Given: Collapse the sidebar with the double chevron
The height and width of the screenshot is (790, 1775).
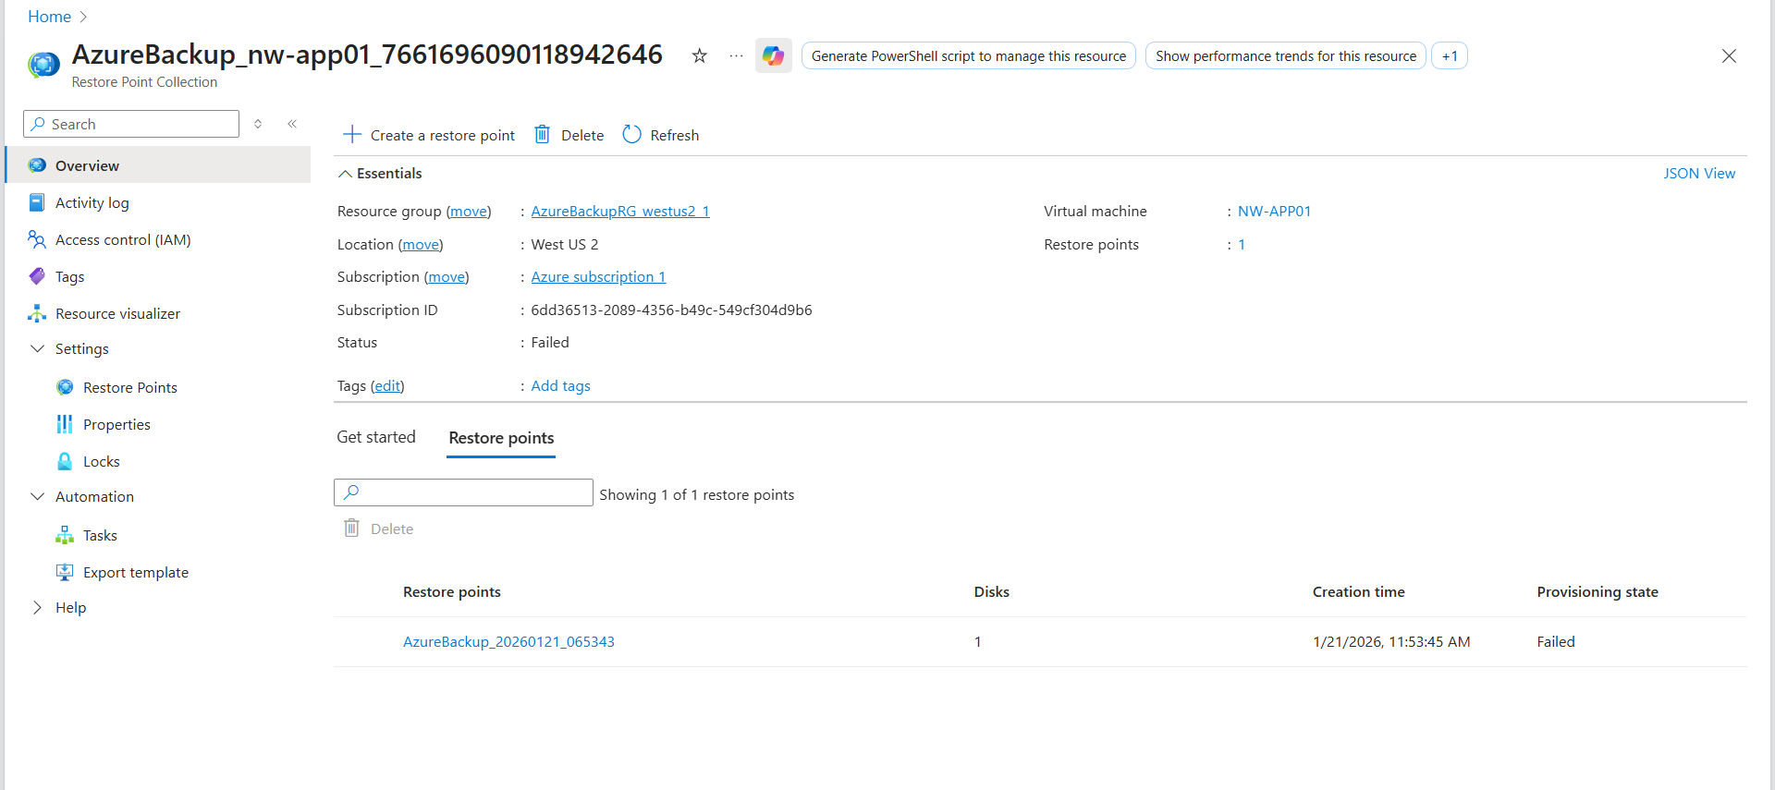Looking at the screenshot, I should (x=292, y=124).
